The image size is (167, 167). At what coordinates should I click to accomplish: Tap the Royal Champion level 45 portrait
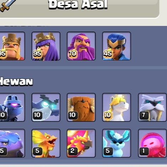(117, 46)
